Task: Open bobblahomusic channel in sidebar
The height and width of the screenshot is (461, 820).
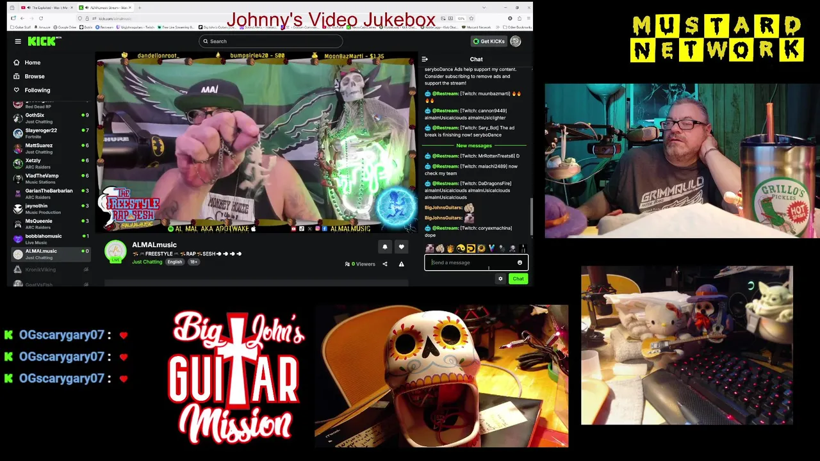Action: click(x=50, y=239)
